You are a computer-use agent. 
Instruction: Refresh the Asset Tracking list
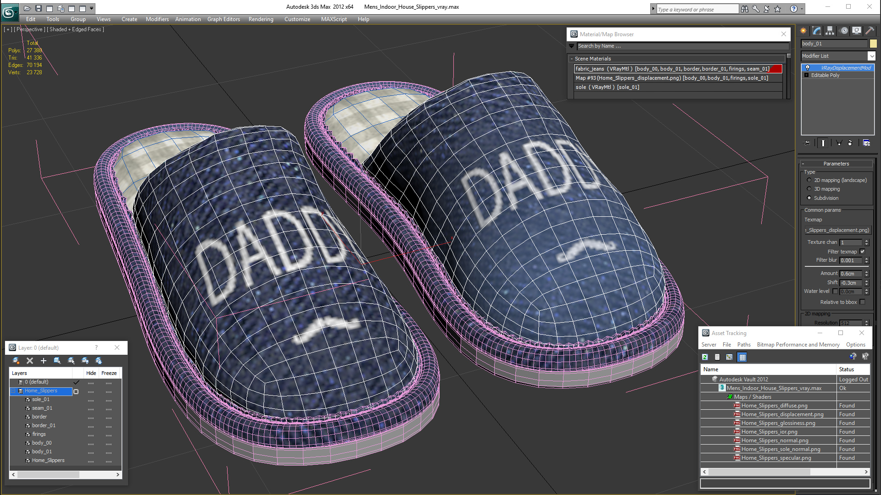pyautogui.click(x=705, y=357)
